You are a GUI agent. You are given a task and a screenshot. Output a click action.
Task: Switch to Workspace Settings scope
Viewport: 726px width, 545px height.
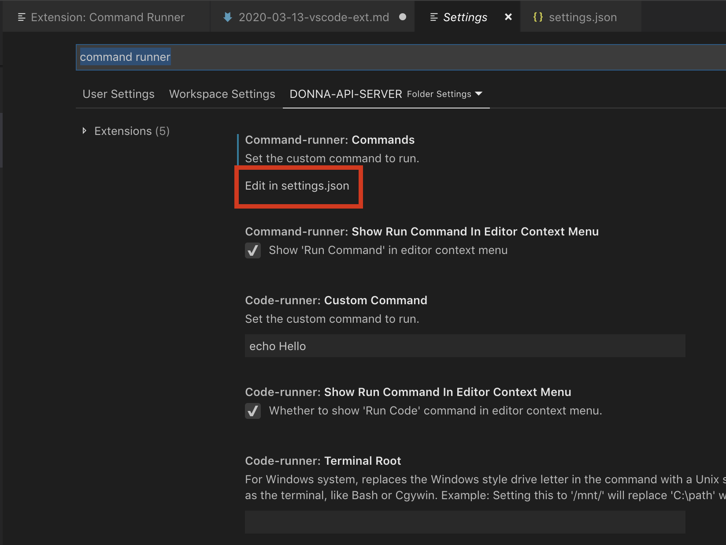click(x=222, y=94)
